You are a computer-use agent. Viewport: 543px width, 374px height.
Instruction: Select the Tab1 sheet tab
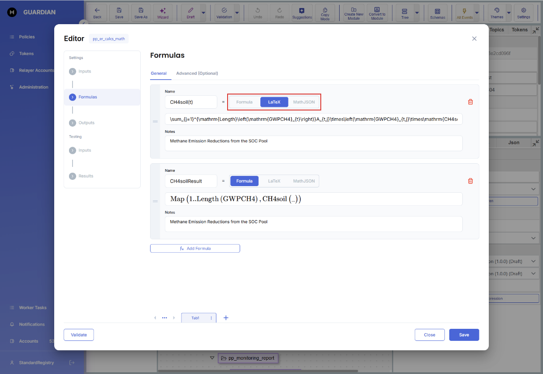click(x=195, y=318)
